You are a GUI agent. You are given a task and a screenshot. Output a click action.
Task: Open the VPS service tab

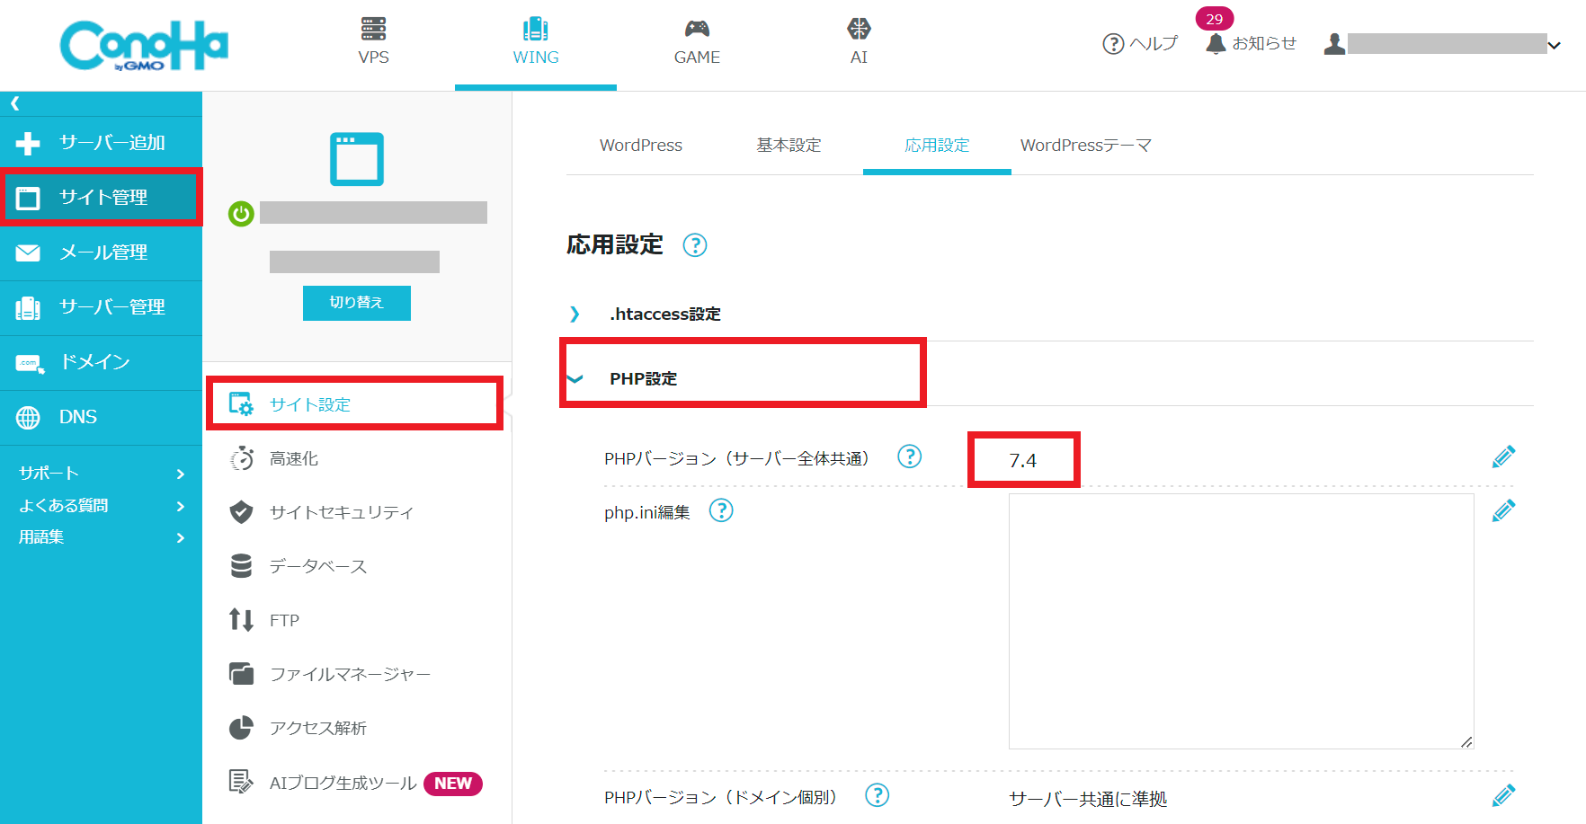(374, 42)
